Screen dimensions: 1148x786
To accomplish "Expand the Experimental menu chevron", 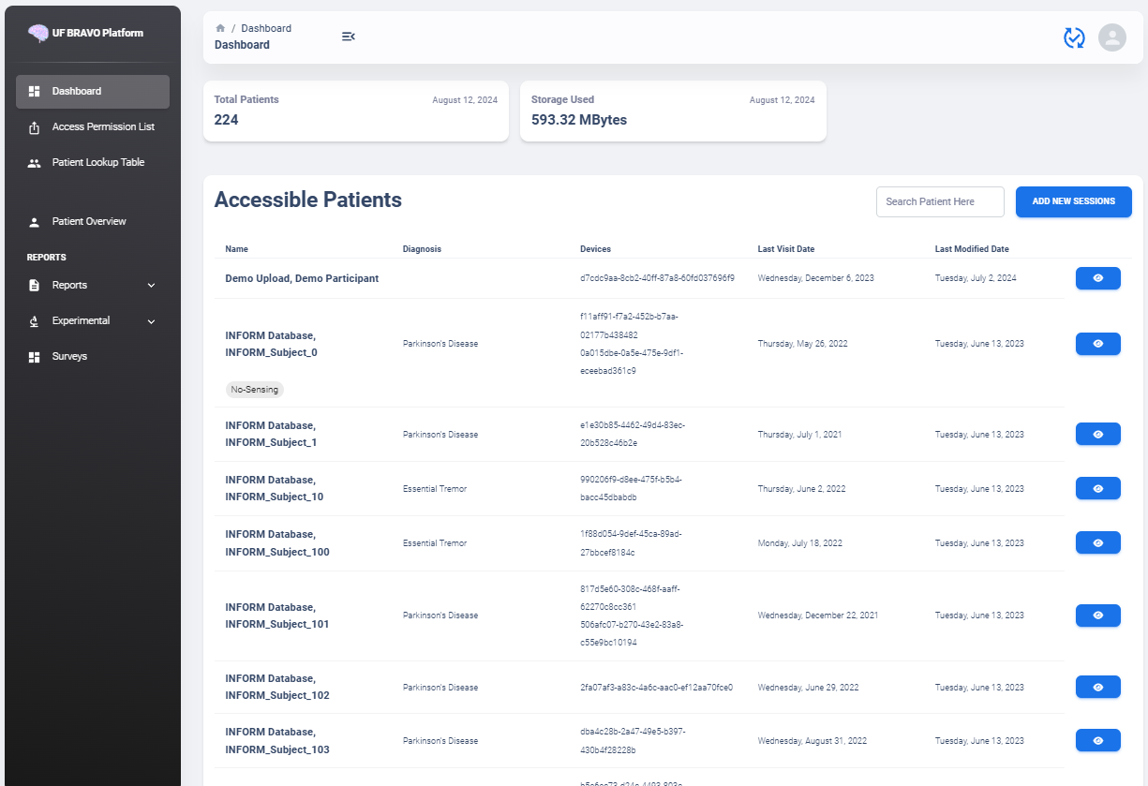I will 152,321.
